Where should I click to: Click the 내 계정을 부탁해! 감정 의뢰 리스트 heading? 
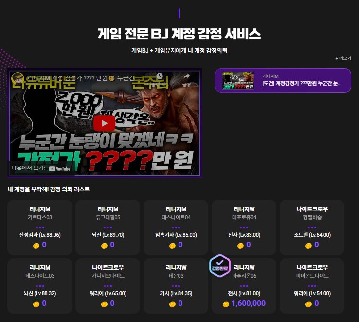pyautogui.click(x=49, y=189)
